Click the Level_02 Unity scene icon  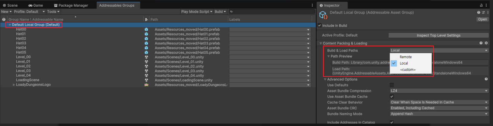(146, 66)
